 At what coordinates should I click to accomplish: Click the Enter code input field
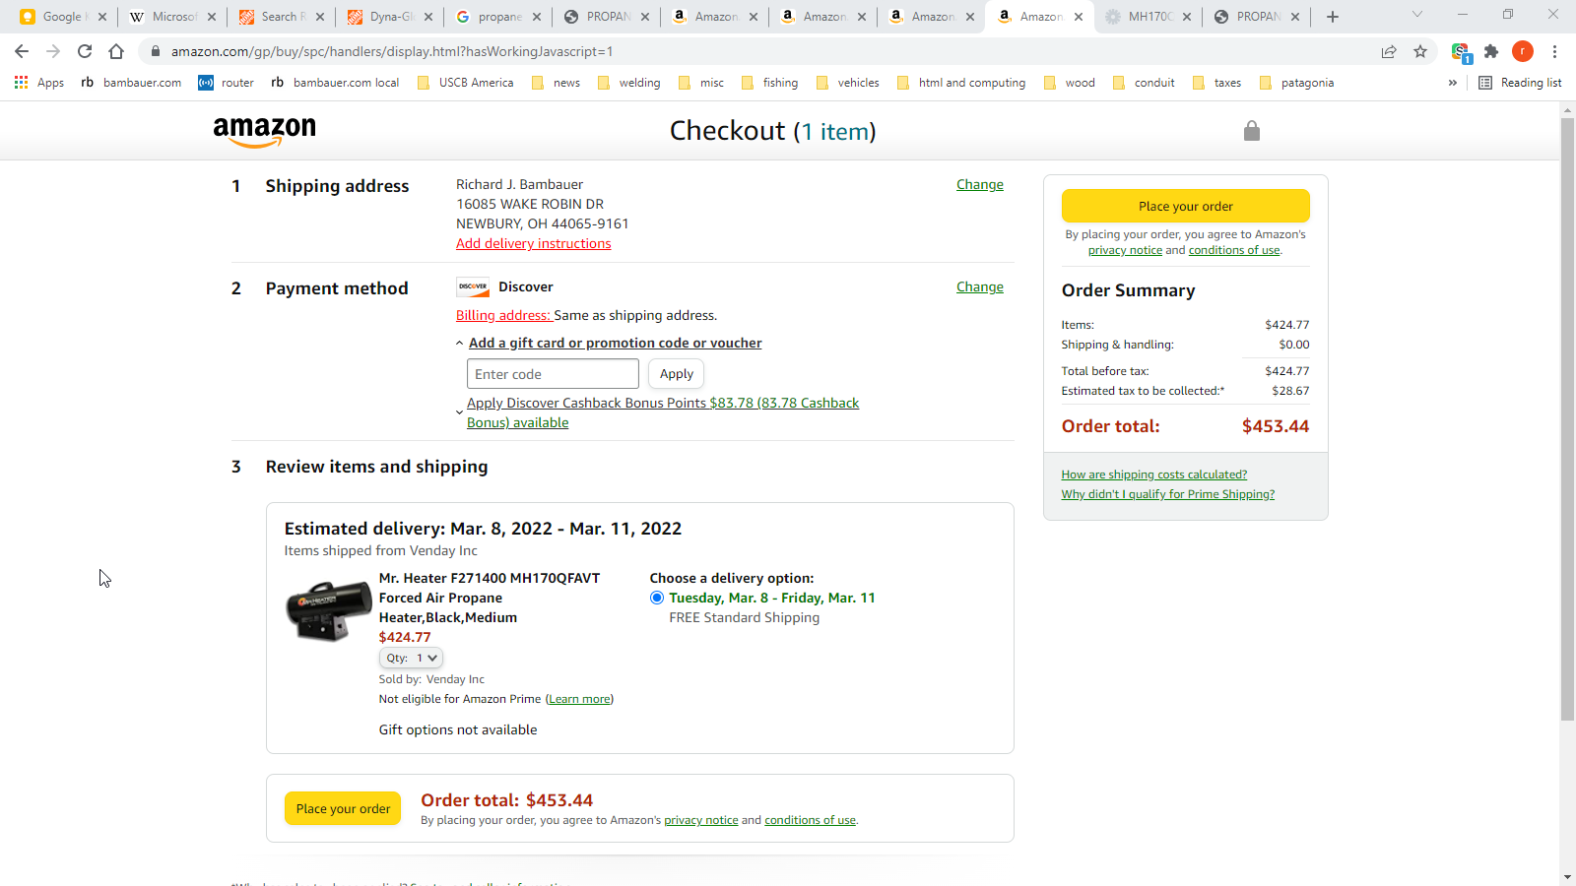(x=553, y=374)
